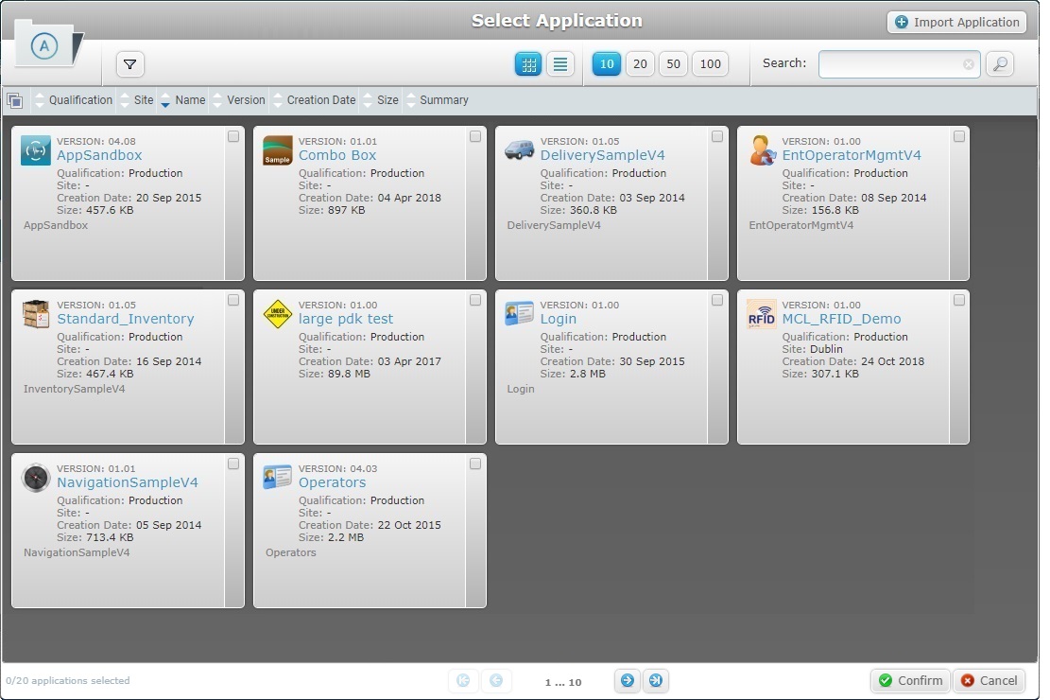
Task: Switch to list view layout
Action: click(x=560, y=64)
